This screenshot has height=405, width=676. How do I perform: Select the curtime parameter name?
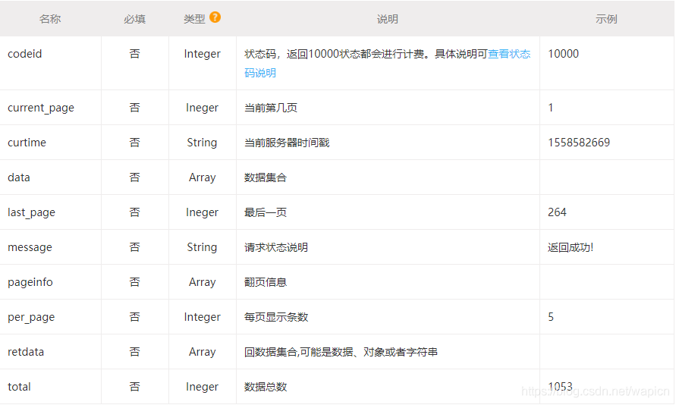point(27,143)
